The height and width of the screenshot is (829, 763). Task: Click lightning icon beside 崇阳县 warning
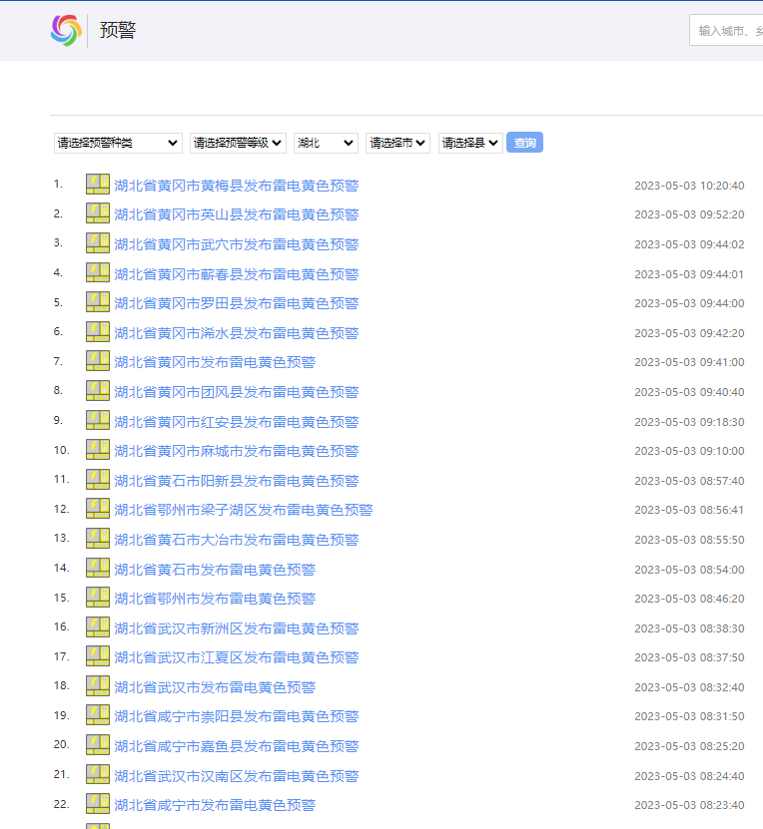(97, 715)
